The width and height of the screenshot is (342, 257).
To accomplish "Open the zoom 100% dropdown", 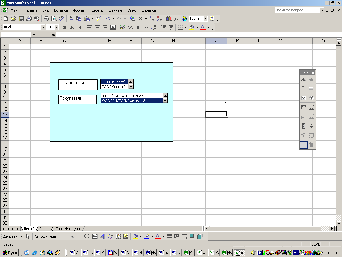I will click(x=205, y=19).
